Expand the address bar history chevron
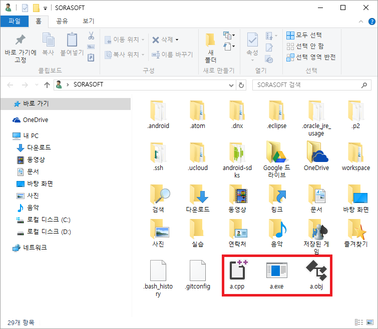The height and width of the screenshot is (329, 378). pyautogui.click(x=231, y=85)
